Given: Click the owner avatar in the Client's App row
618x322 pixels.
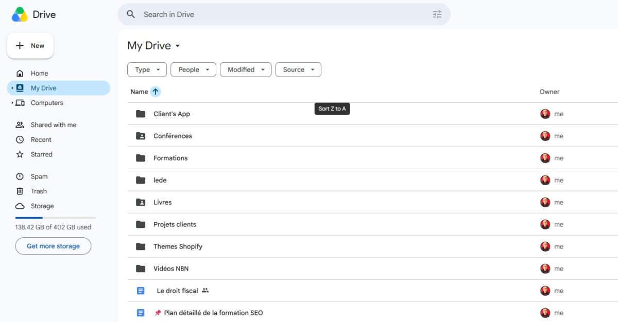Looking at the screenshot, I should point(545,114).
